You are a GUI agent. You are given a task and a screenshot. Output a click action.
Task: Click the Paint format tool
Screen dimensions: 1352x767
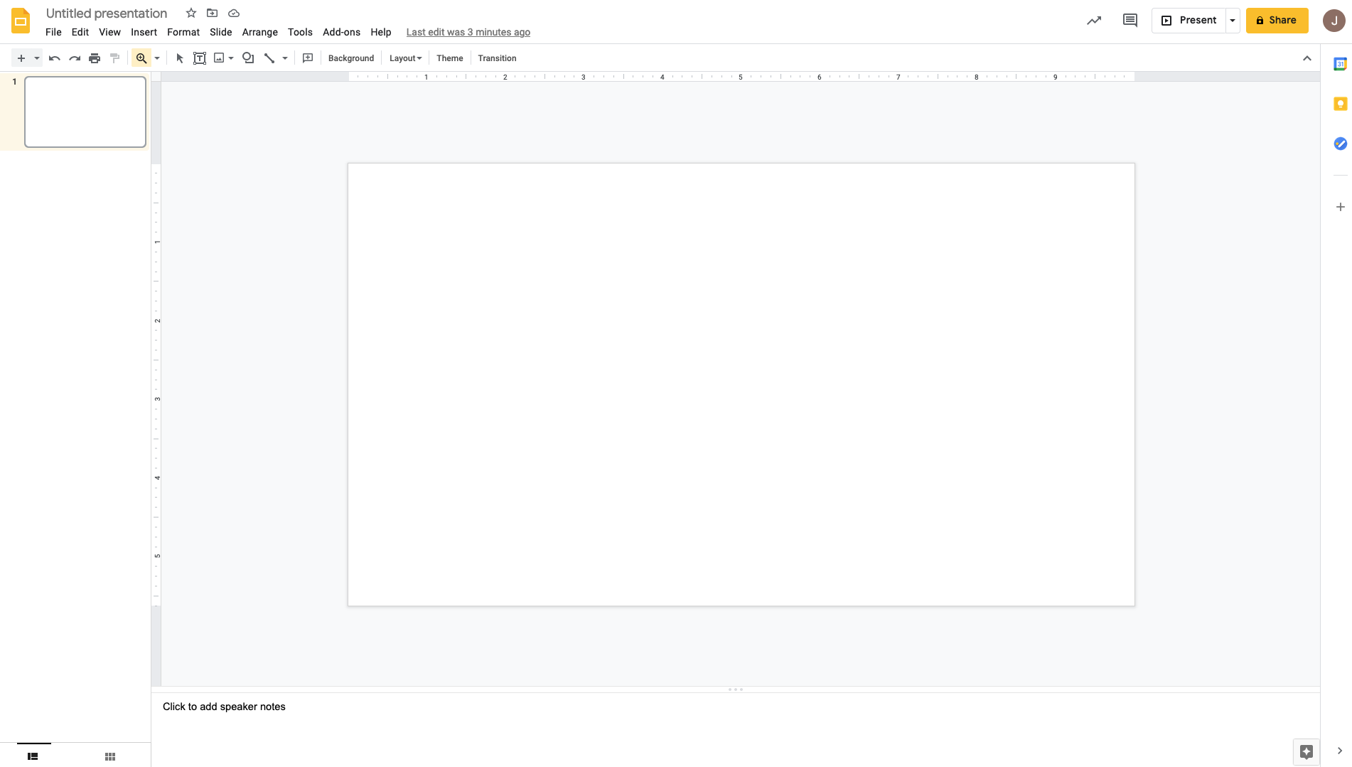pos(114,58)
